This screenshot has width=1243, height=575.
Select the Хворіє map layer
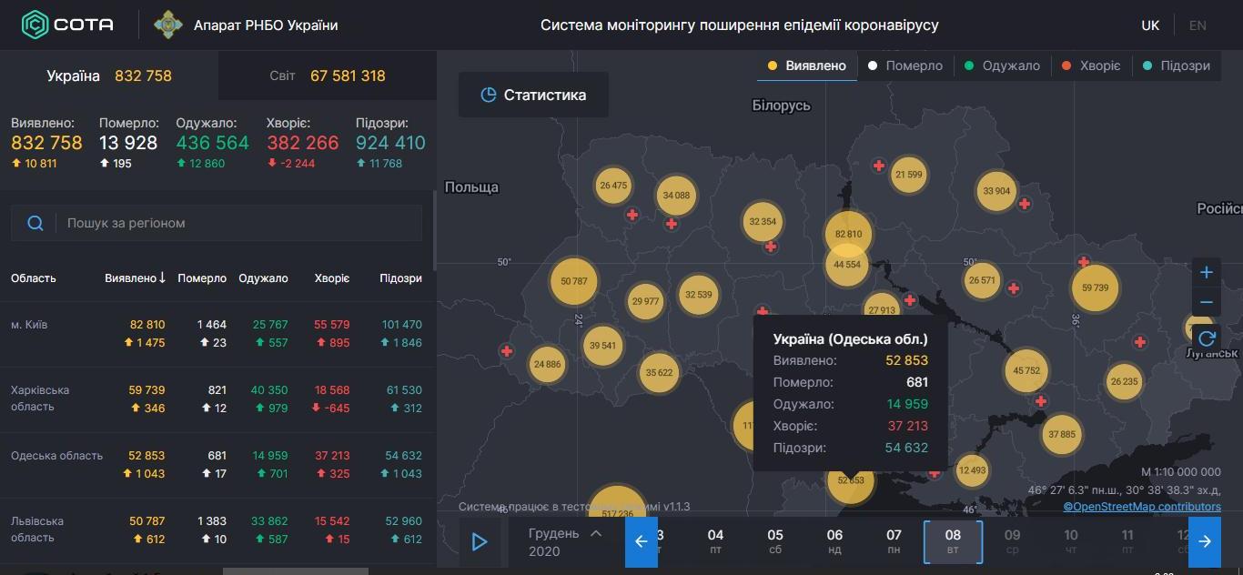(1090, 66)
